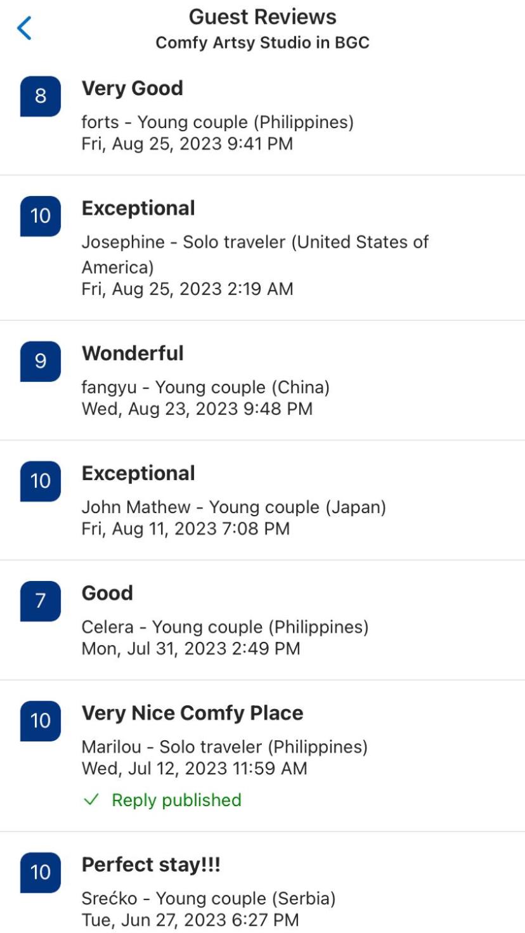Tap the score 8 badge for forts

41,96
